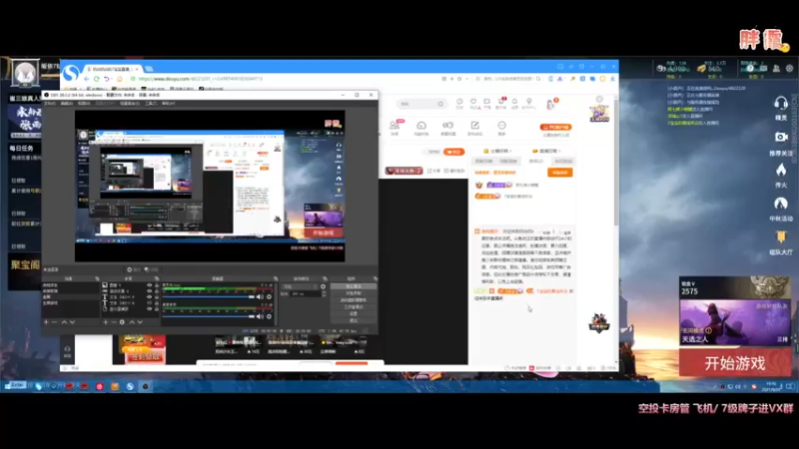Viewport: 799px width, 449px height.
Task: Add a new scene in OBS scenes panel
Action: coord(46,322)
